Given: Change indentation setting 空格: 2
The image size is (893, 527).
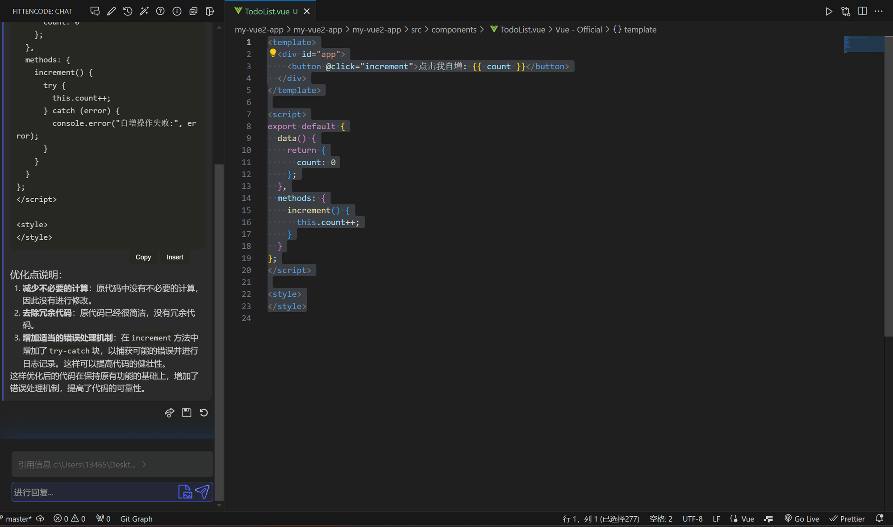Looking at the screenshot, I should pyautogui.click(x=661, y=519).
